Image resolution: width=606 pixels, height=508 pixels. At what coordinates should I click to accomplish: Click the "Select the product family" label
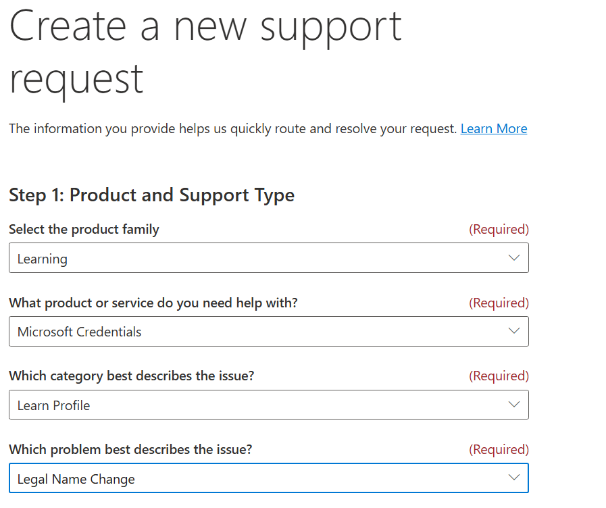click(x=84, y=230)
